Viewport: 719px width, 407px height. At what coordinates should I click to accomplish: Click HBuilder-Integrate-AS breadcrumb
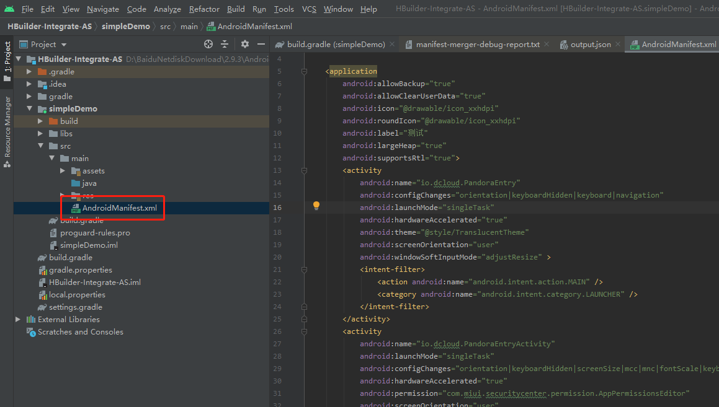click(x=50, y=27)
